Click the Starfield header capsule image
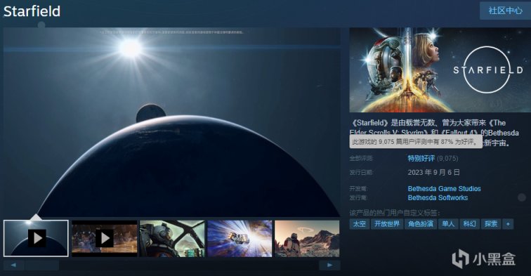The width and height of the screenshot is (531, 276). [440, 70]
